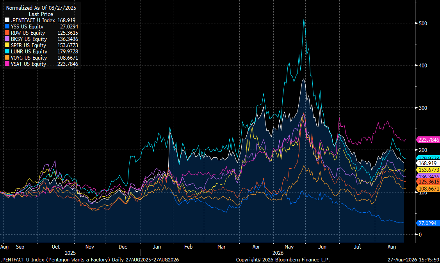Click the Jan x-axis month label
This screenshot has height=263, width=440.
tap(157, 247)
